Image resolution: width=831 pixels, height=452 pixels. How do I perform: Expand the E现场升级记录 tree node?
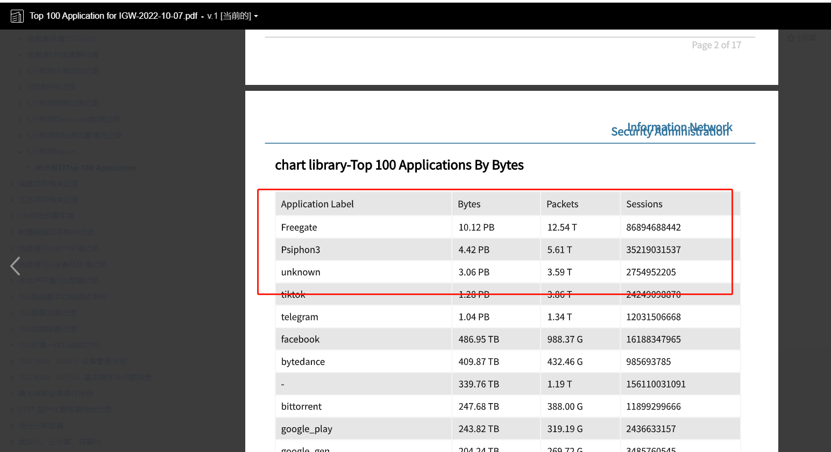click(20, 87)
